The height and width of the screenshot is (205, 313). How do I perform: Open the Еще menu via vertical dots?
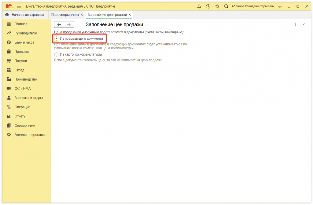[295, 24]
